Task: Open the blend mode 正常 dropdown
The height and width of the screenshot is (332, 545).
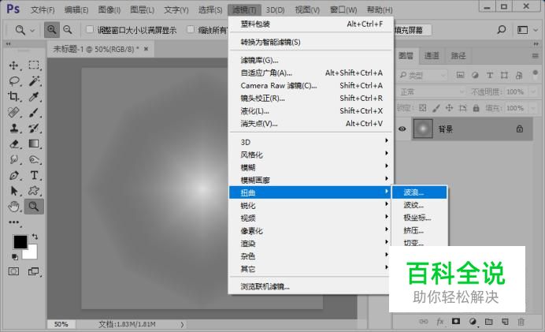Action: click(x=431, y=92)
